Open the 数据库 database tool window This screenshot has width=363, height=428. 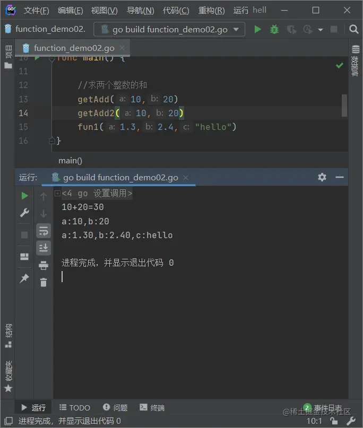(356, 60)
